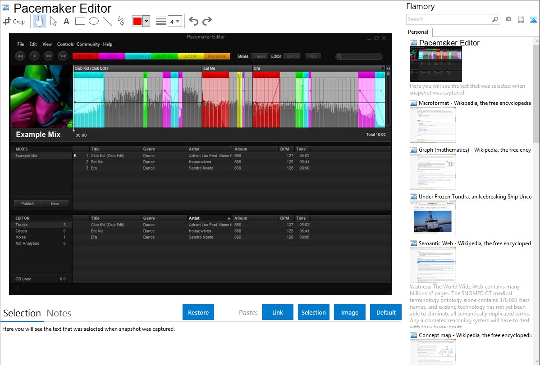Open the File menu in Pacemaker Editor
This screenshot has width=540, height=365.
coord(21,45)
